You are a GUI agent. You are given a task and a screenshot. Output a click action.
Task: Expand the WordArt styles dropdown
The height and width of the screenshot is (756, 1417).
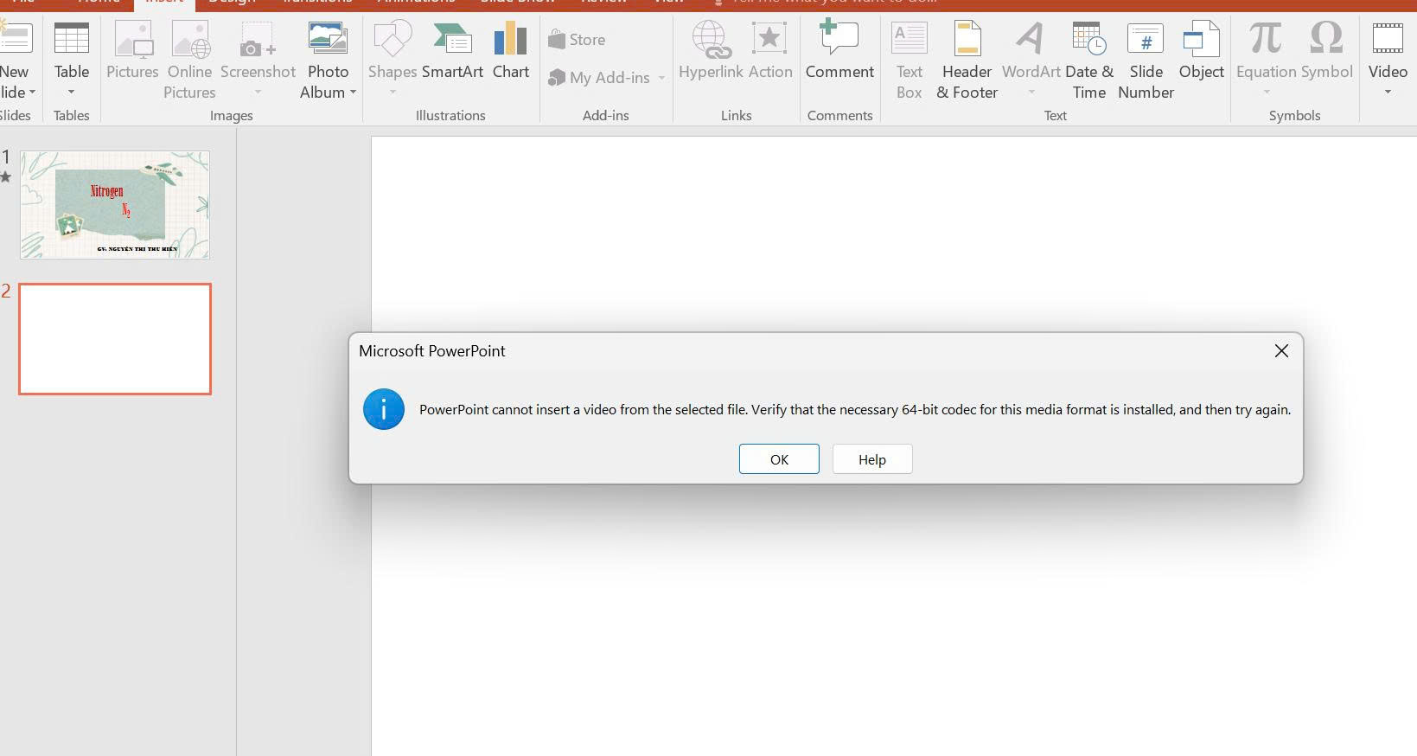pyautogui.click(x=1031, y=93)
